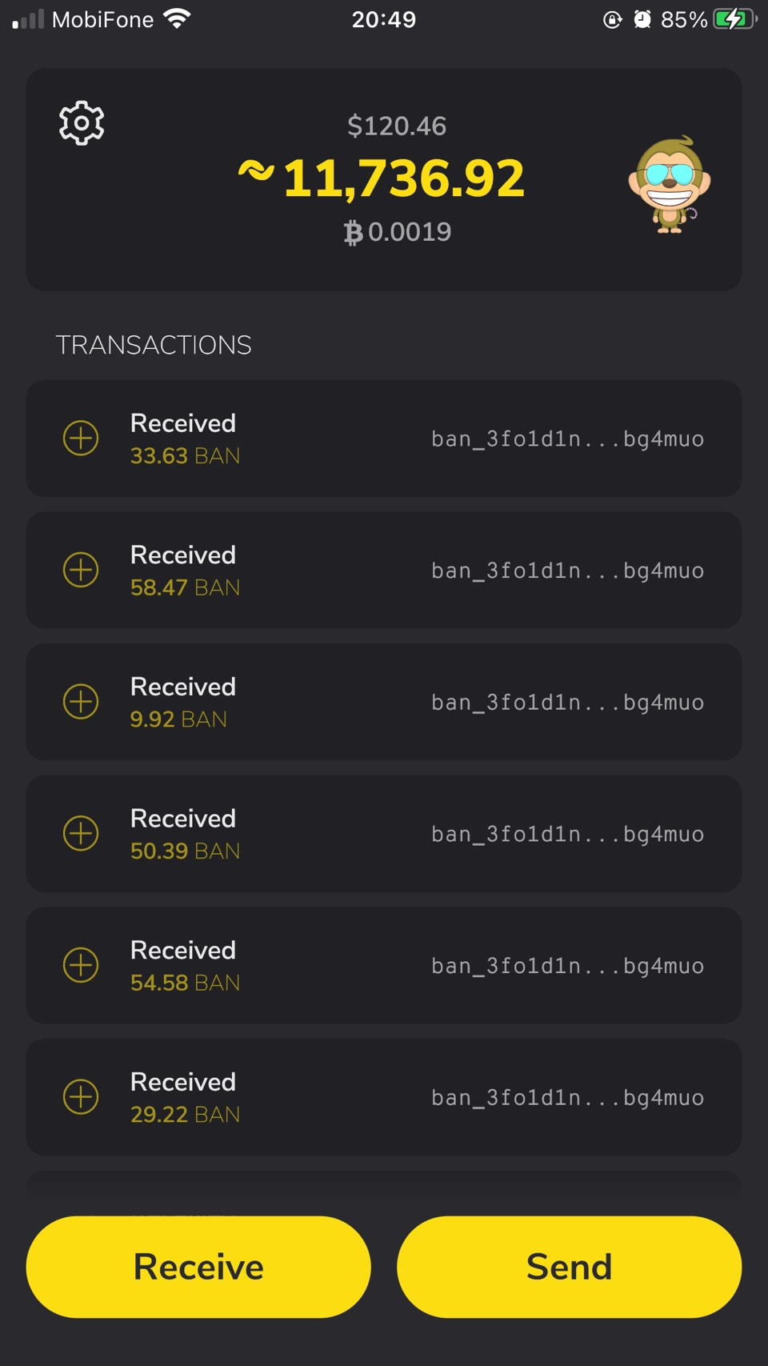
Task: Open the 54.58 BAN received transaction
Action: point(384,965)
